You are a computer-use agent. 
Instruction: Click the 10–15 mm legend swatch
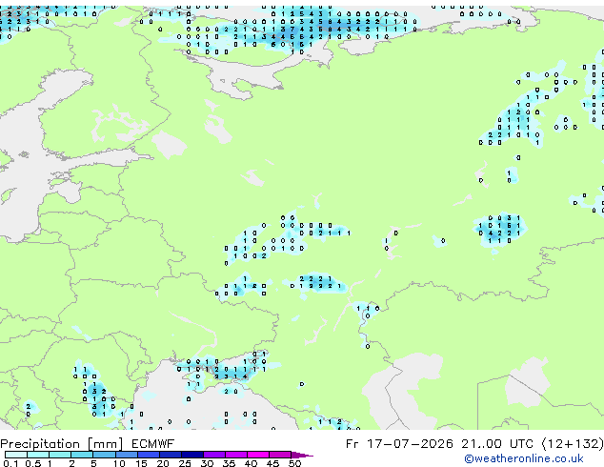pyautogui.click(x=126, y=455)
